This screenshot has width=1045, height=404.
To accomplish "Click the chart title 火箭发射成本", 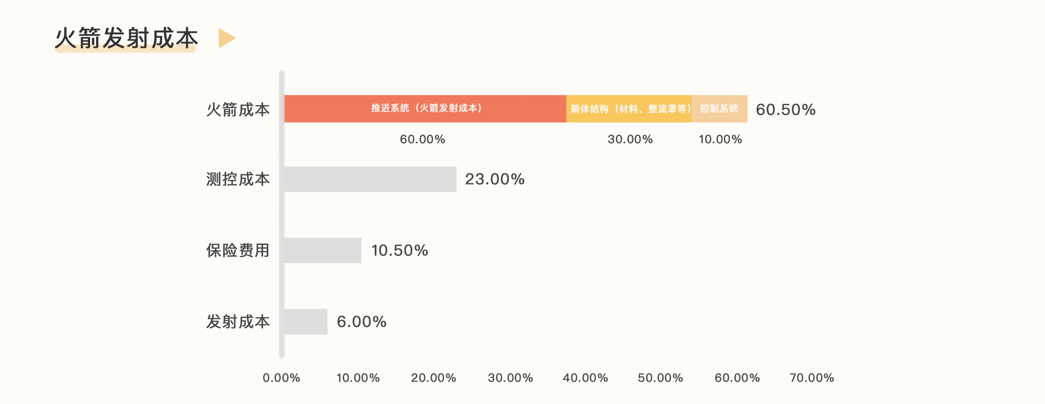I will (126, 38).
